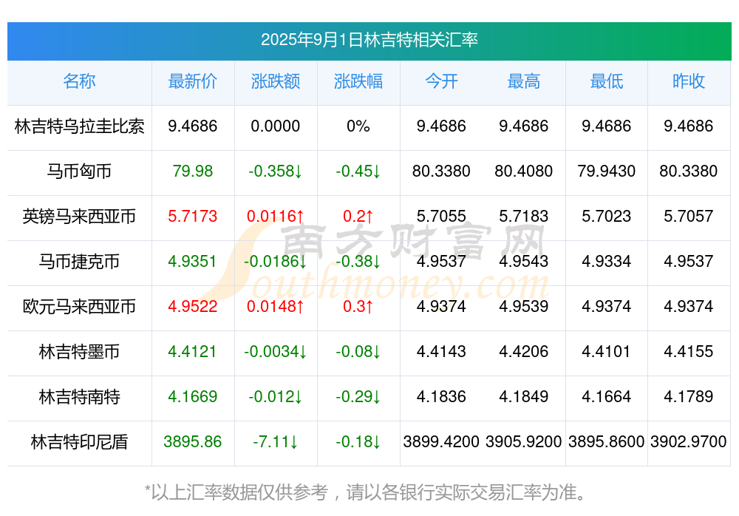Screen dimensions: 739x516
Task: Click open value 5.7055
Action: [441, 216]
